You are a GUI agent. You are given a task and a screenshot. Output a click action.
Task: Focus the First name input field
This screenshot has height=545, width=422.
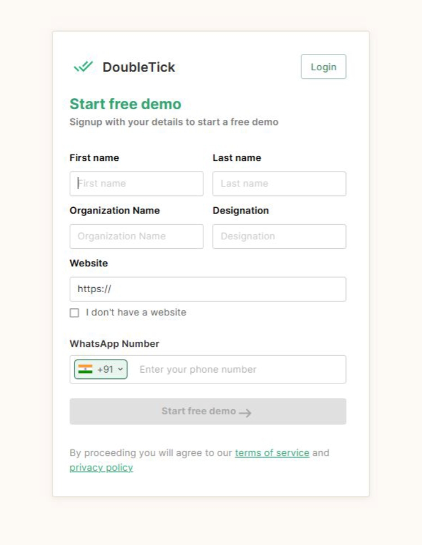(x=137, y=184)
